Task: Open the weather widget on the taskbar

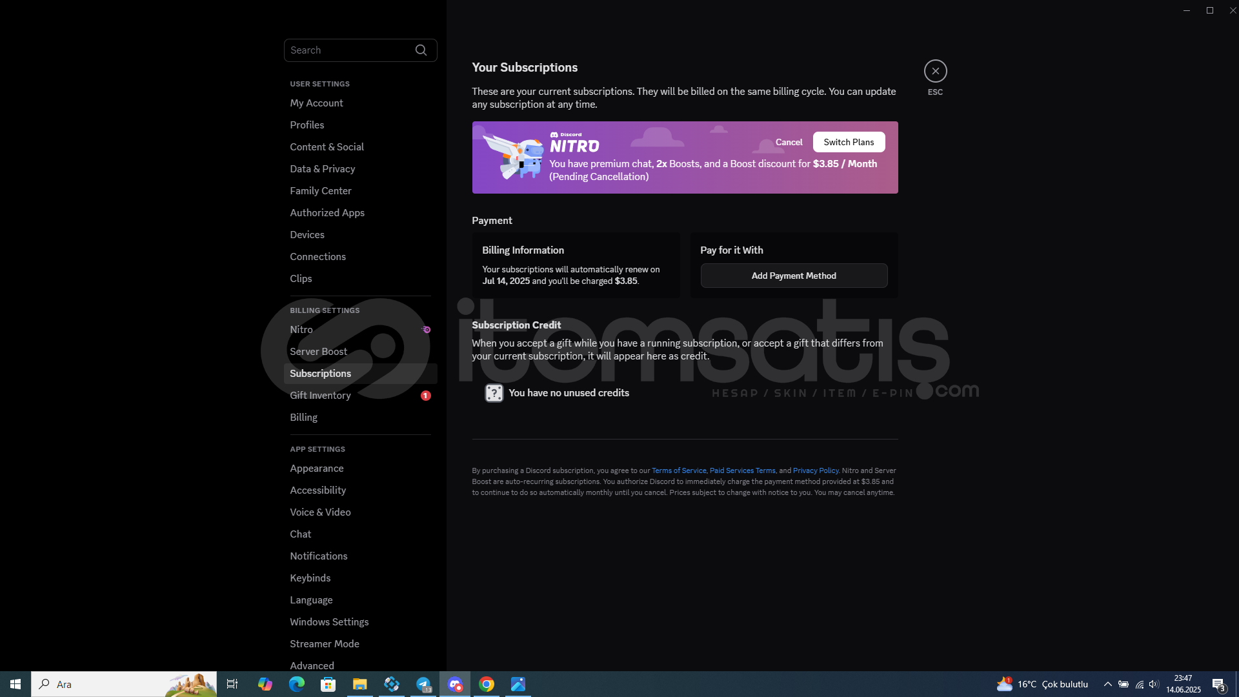Action: 1042,684
